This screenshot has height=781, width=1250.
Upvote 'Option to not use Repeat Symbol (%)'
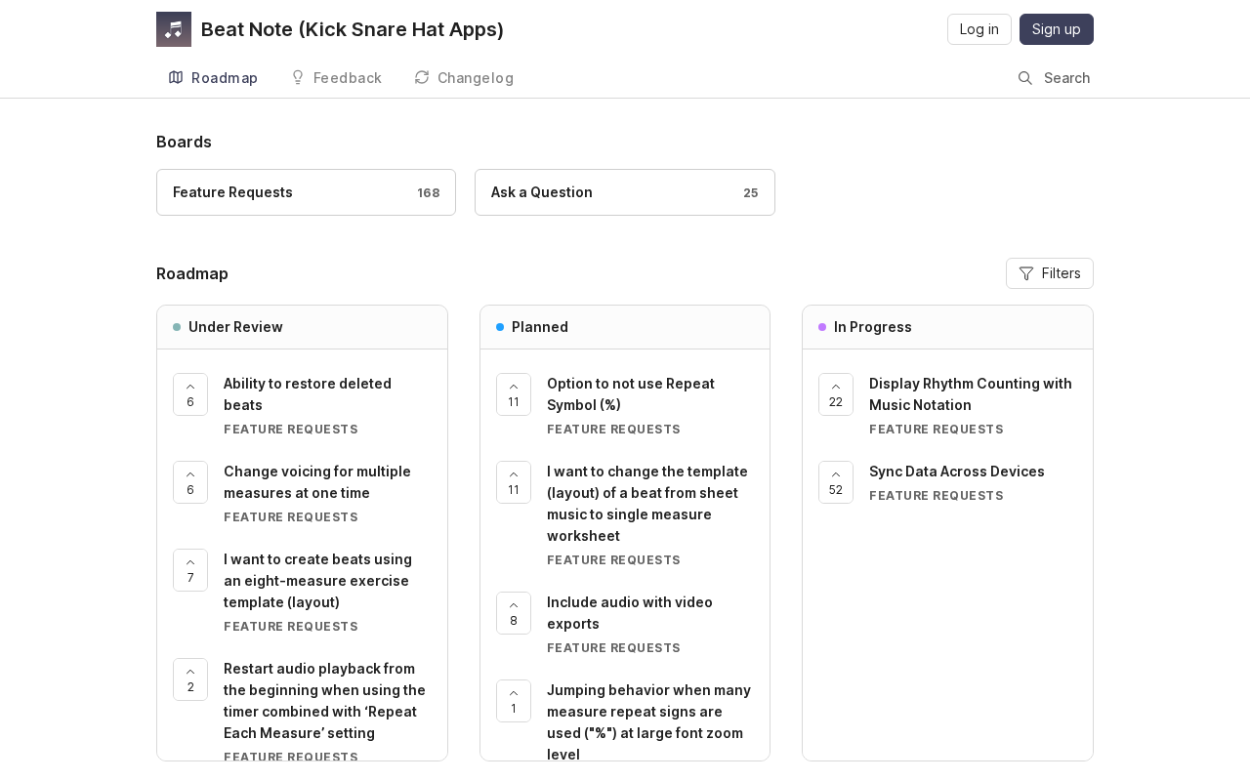[514, 394]
